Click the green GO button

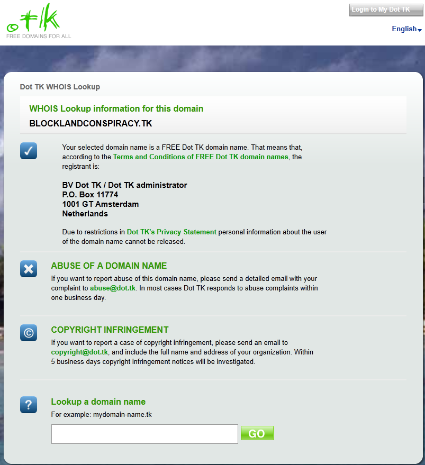coord(257,433)
